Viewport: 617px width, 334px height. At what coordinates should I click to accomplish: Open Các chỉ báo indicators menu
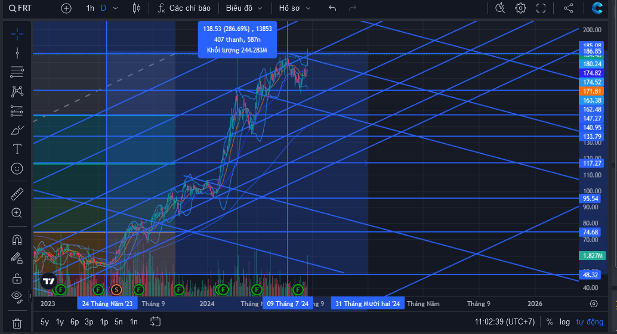point(184,8)
